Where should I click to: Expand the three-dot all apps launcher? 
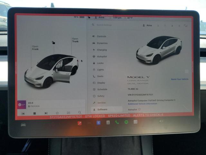pos(89,123)
